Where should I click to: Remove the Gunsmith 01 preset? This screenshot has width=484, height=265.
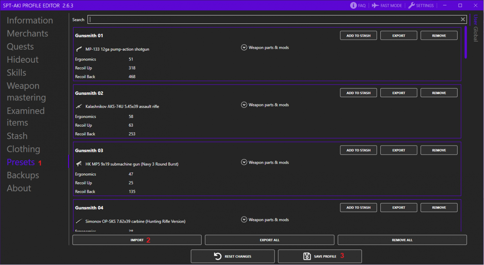[439, 36]
